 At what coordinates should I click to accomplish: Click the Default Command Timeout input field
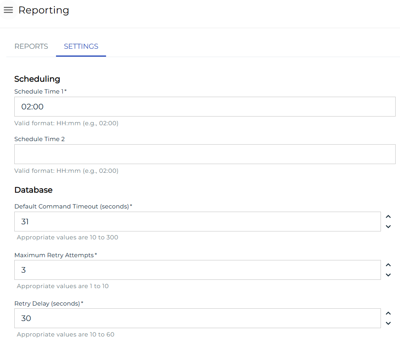(199, 221)
